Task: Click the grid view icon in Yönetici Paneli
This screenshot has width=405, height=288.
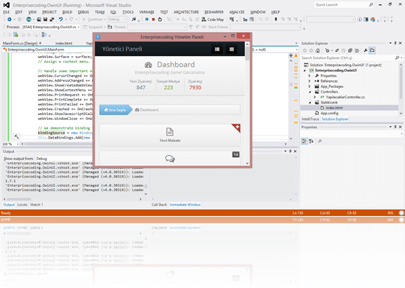Action: 217,49
